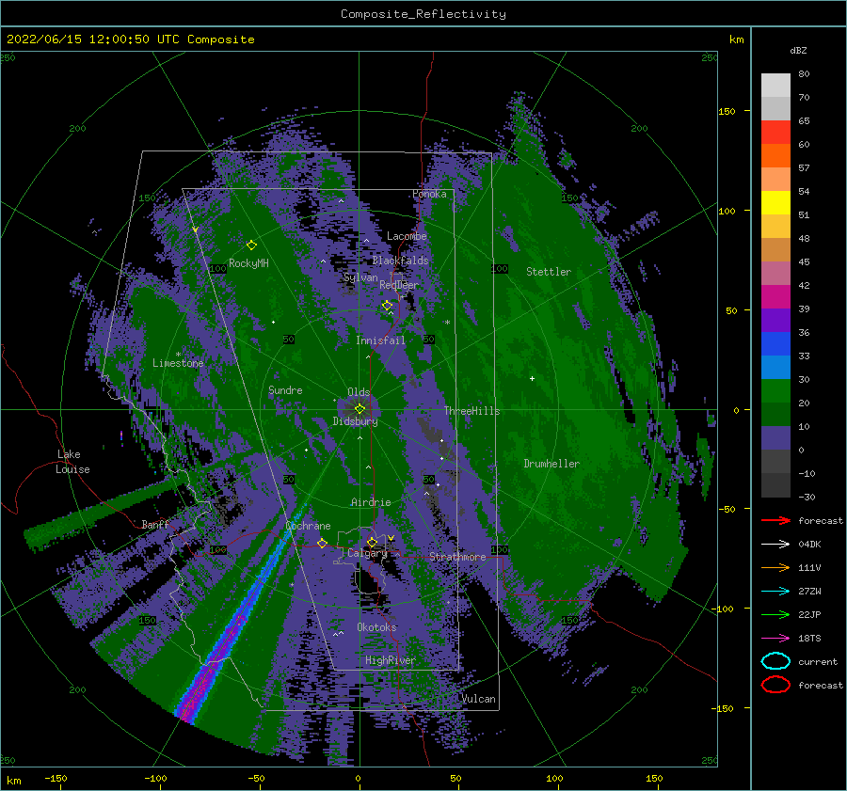Click the red forecast ellipse icon
The width and height of the screenshot is (847, 791).
coord(775,685)
